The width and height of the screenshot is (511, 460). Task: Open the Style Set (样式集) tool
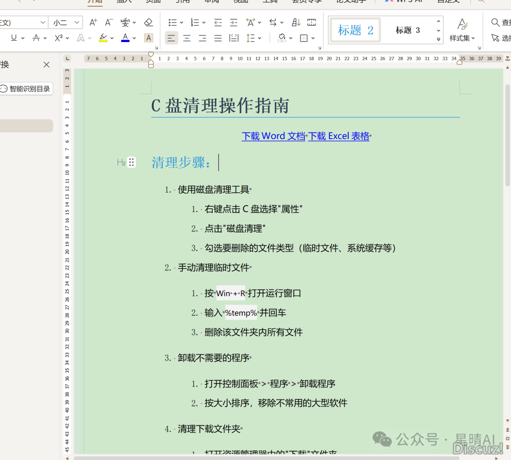(x=462, y=30)
